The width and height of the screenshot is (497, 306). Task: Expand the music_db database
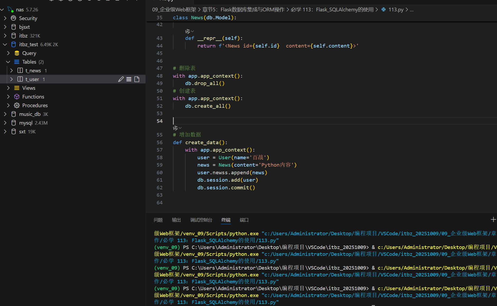coord(5,114)
